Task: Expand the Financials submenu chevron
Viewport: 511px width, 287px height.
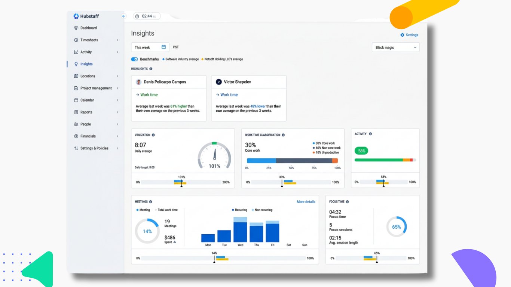Action: point(117,136)
